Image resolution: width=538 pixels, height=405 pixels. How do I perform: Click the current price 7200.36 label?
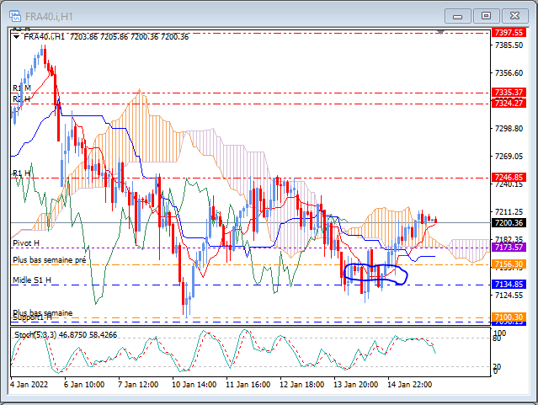509,223
